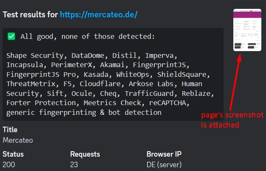
Task: Select the status value '200'
Action: tap(9, 165)
